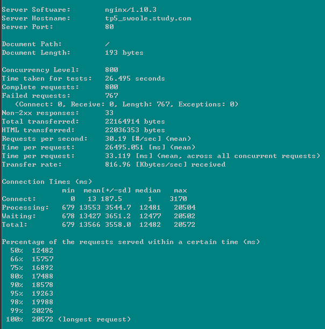Viewport: 325px width, 329px height.
Task: Click the Total transferred 22164914 bytes value
Action: 135,121
